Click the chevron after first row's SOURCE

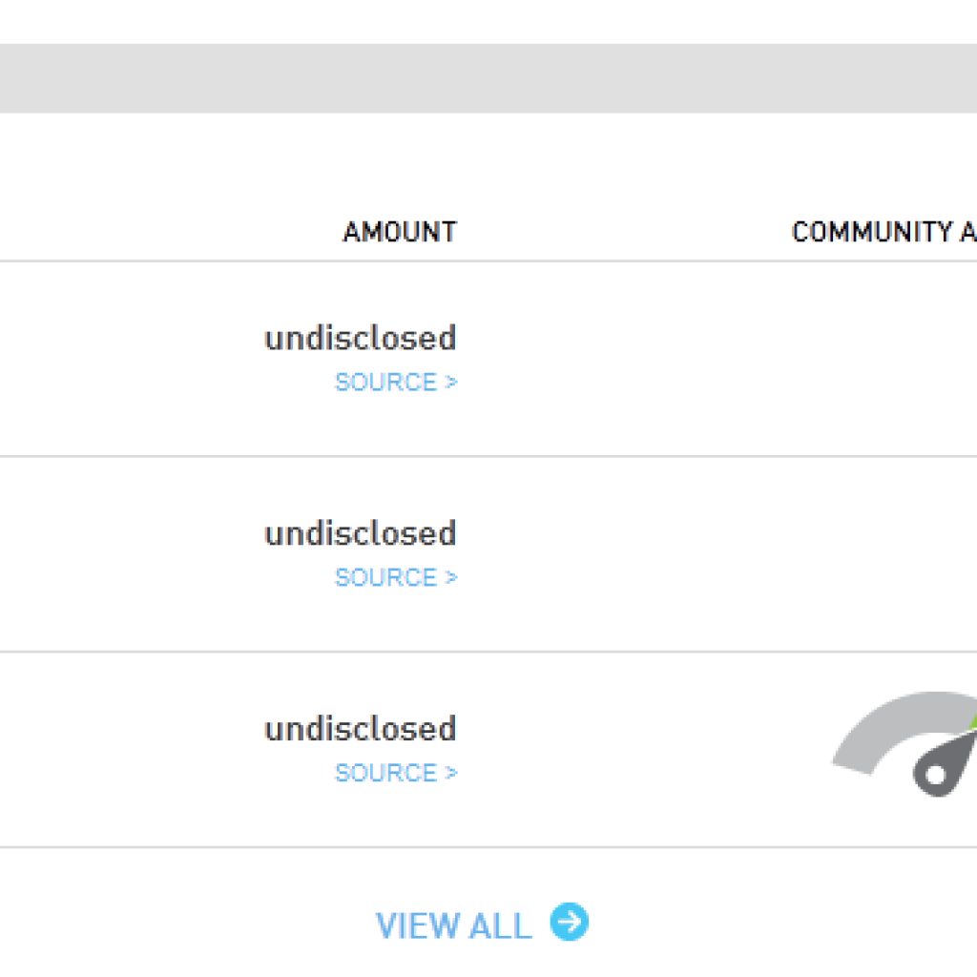(x=451, y=382)
